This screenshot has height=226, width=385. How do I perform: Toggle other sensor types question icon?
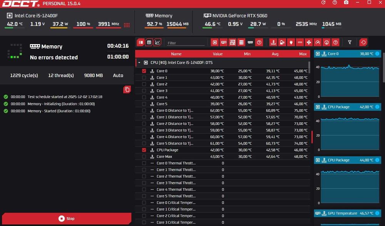point(335,42)
